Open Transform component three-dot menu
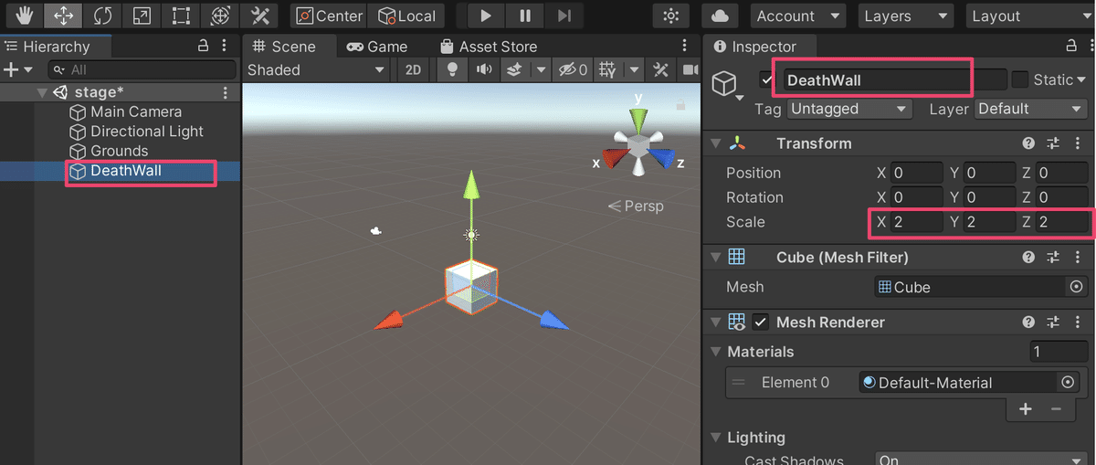 (x=1079, y=143)
